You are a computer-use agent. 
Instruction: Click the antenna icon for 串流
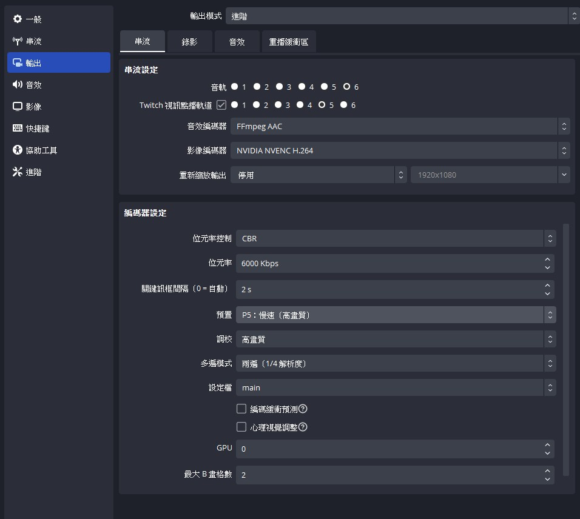click(x=18, y=41)
